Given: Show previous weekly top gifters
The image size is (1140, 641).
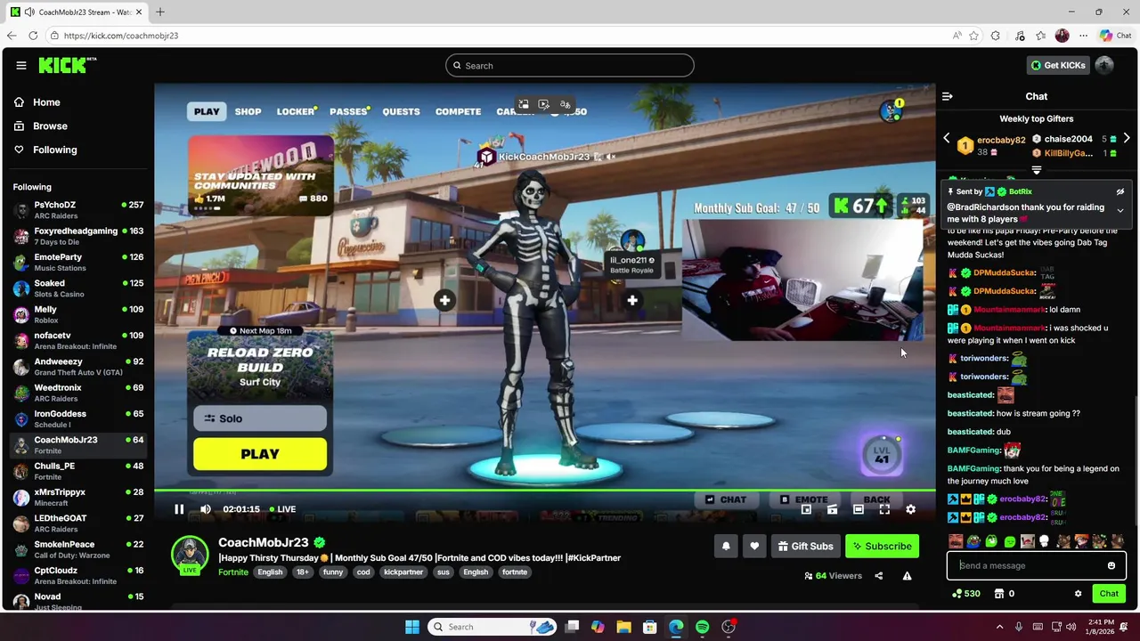Looking at the screenshot, I should click(947, 139).
